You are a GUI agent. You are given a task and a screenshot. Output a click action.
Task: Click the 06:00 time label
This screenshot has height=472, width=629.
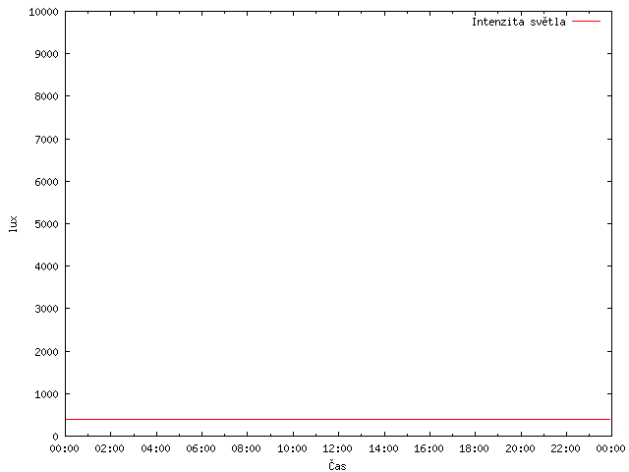200,448
